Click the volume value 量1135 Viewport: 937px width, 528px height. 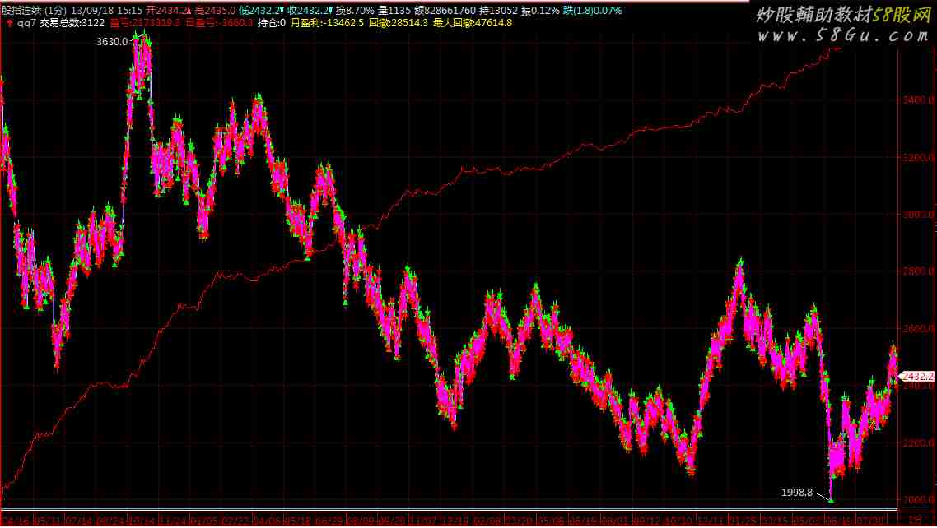click(394, 11)
